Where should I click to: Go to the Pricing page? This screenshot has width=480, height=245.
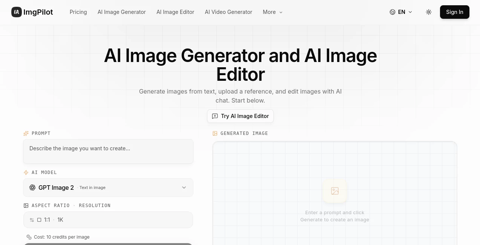(x=78, y=12)
